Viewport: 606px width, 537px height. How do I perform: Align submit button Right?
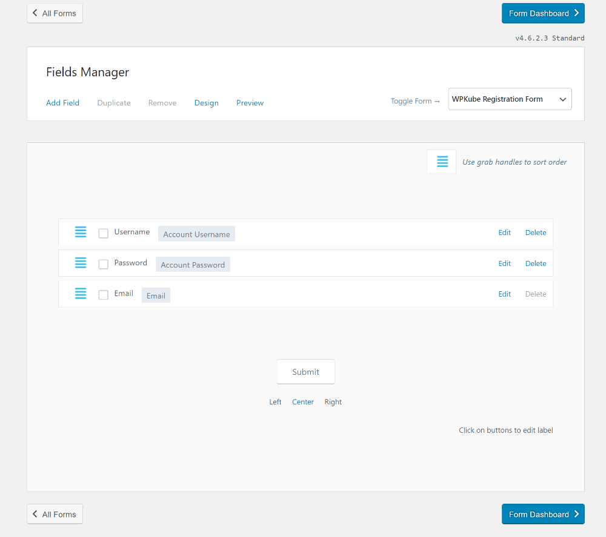point(333,402)
